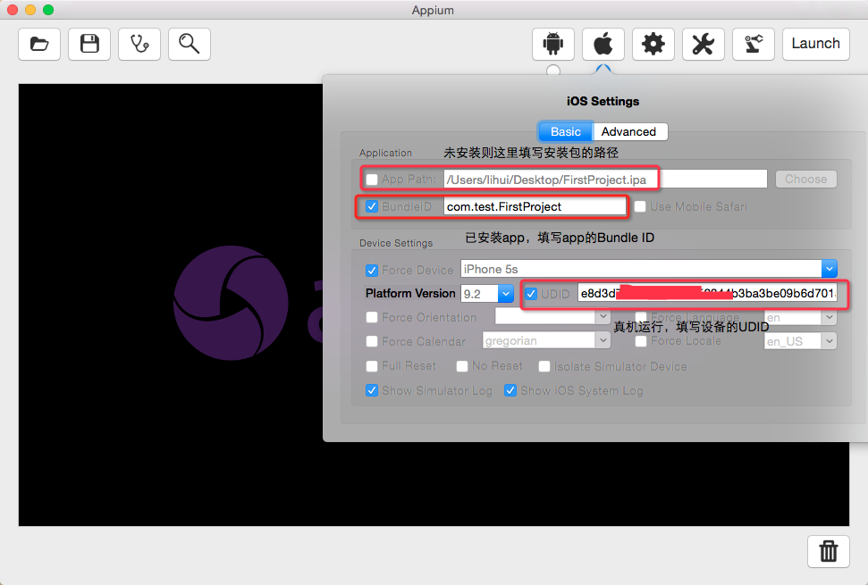Open the Platform Version 9.2 dropdown
This screenshot has height=585, width=868.
coord(505,294)
